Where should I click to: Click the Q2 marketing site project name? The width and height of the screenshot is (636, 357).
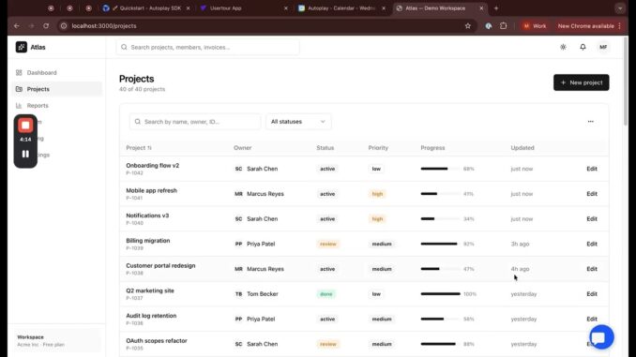[x=150, y=290]
